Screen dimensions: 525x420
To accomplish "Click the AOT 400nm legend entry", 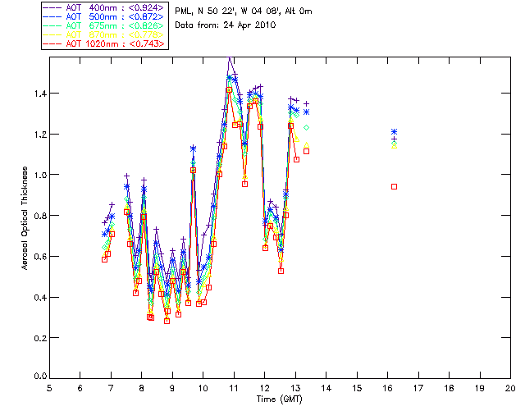I will [x=105, y=7].
